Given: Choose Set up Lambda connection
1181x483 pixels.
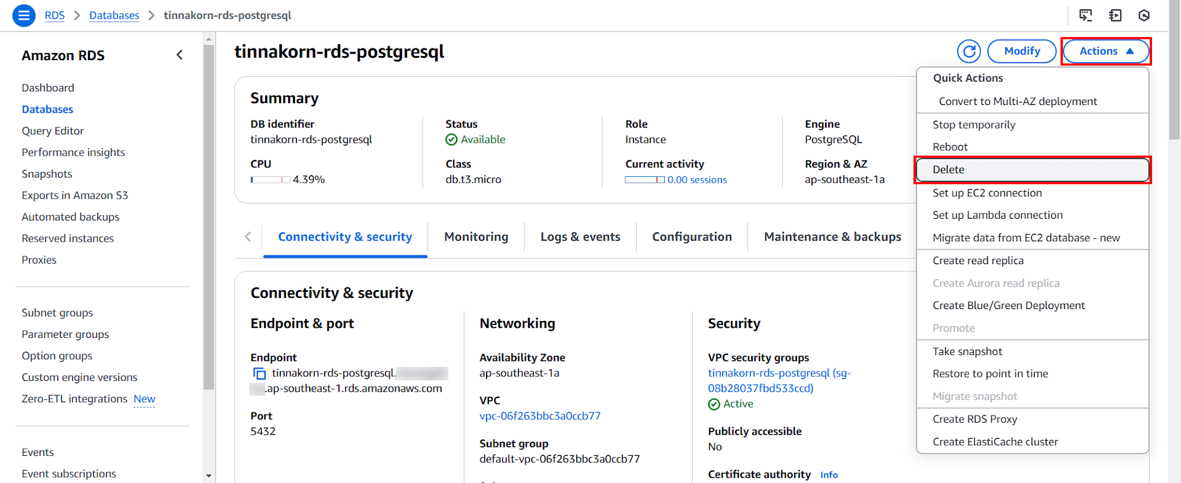Looking at the screenshot, I should coord(1032,215).
